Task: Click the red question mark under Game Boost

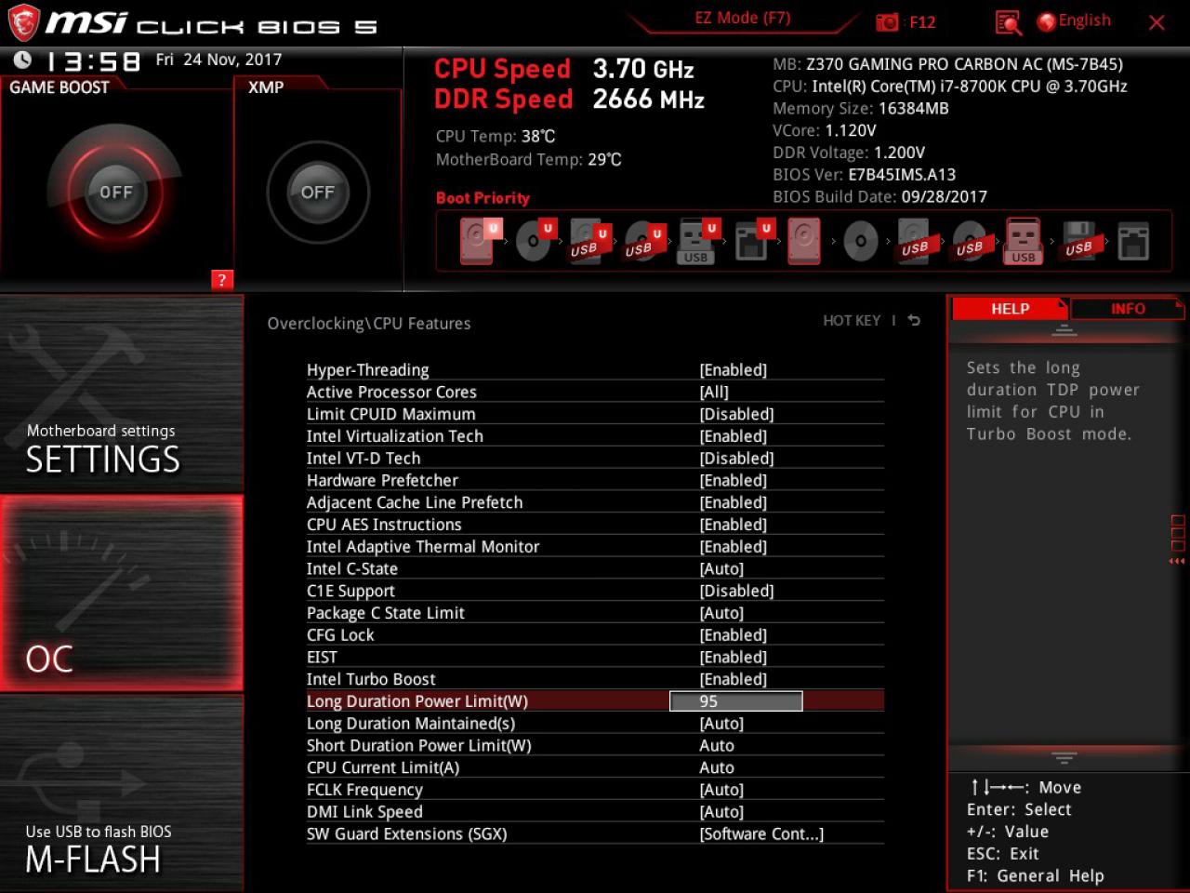Action: pos(221,280)
